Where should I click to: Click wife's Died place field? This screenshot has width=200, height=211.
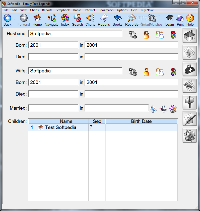[131, 94]
